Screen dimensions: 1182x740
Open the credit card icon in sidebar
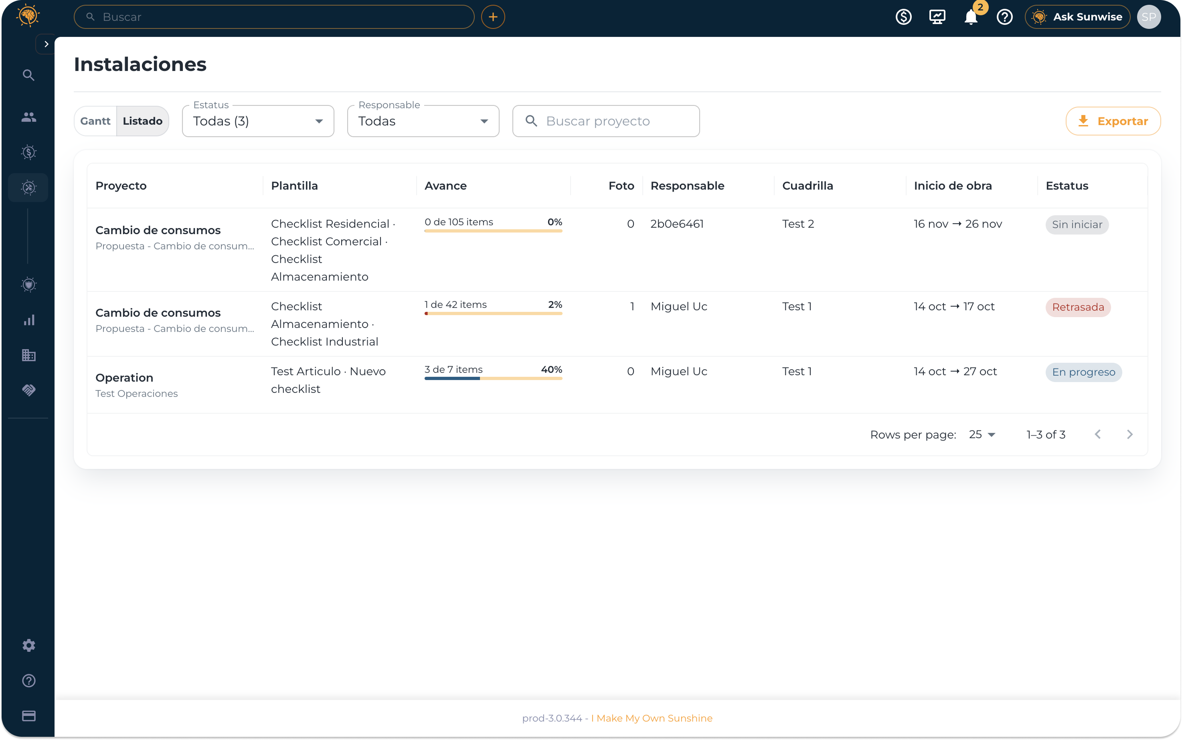tap(29, 716)
